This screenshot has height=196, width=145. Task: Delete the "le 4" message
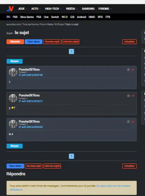pyautogui.click(x=133, y=122)
